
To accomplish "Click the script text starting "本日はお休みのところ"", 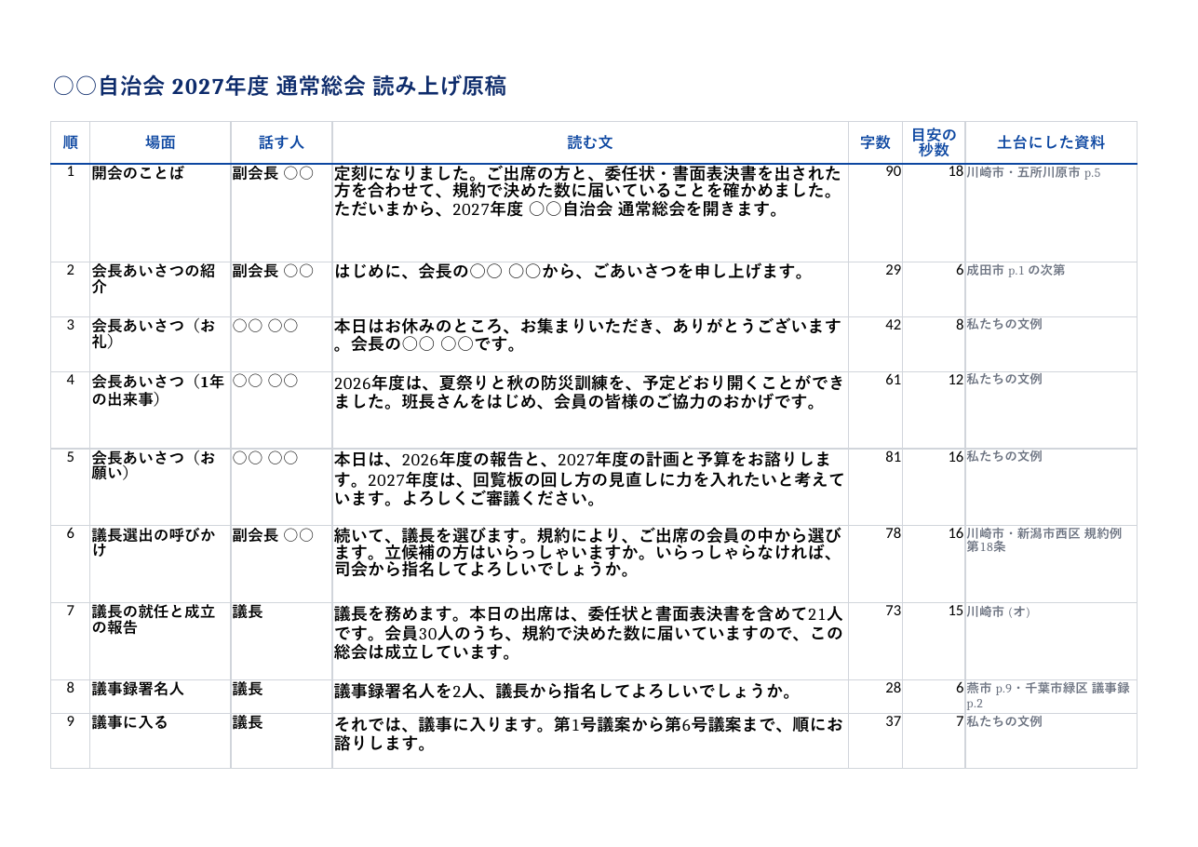I will (588, 335).
